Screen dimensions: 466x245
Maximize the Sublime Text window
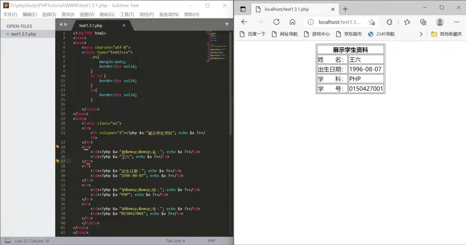(x=208, y=5)
